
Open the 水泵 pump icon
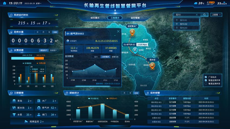(14, 115)
